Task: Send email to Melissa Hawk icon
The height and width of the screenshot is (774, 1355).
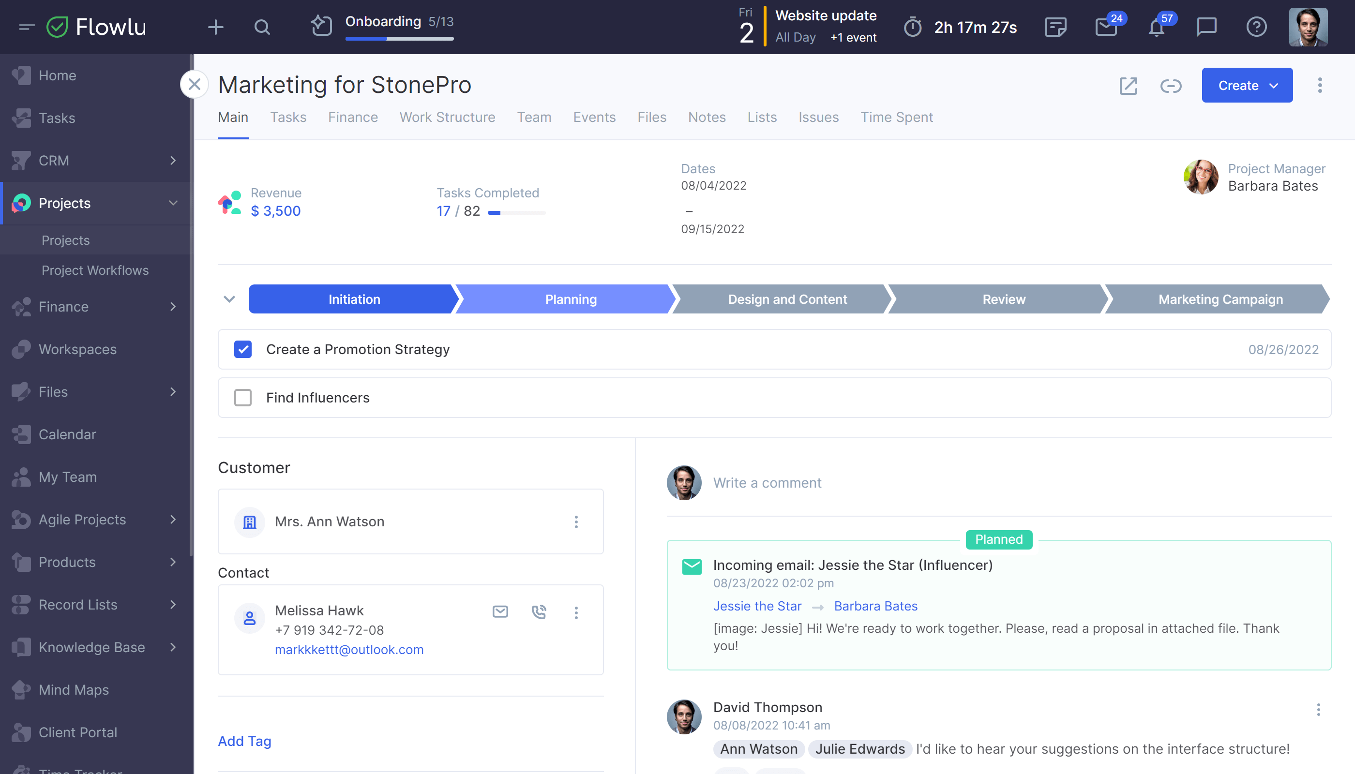Action: (500, 611)
